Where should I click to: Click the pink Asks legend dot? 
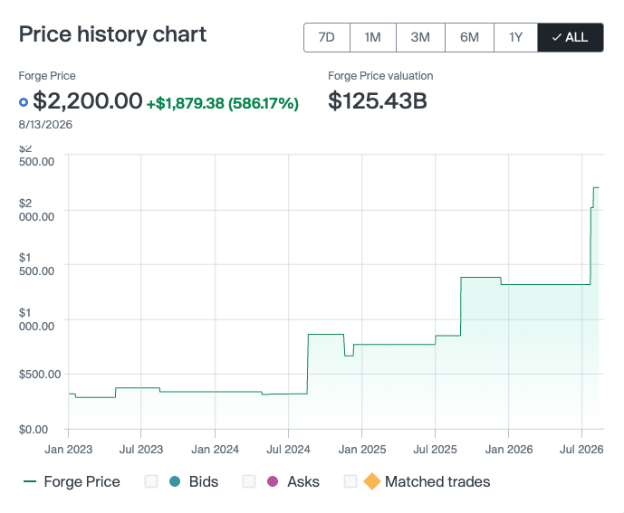point(273,481)
